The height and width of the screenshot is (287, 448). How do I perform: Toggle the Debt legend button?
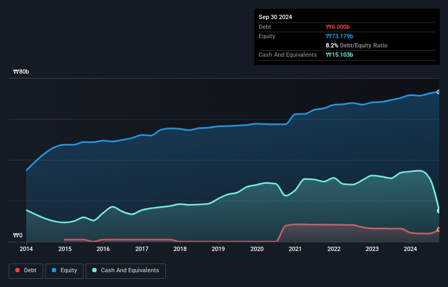[26, 271]
